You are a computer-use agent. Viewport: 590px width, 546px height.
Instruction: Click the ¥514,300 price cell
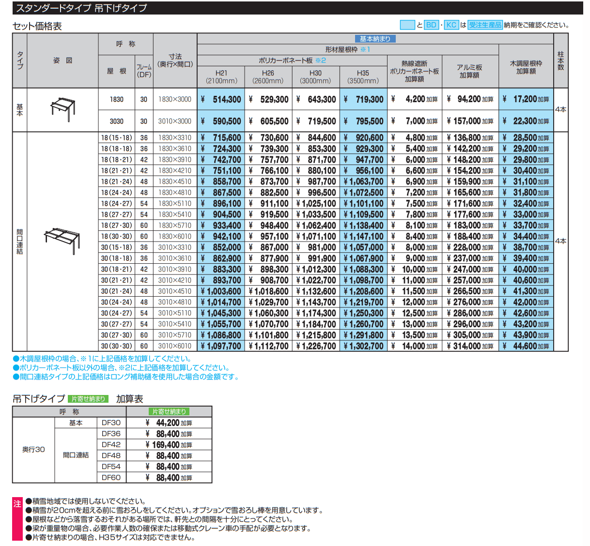tap(221, 99)
